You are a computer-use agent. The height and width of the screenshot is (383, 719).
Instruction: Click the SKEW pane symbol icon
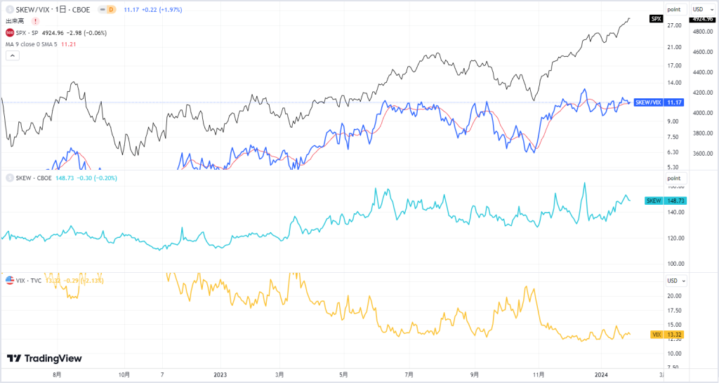click(9, 178)
